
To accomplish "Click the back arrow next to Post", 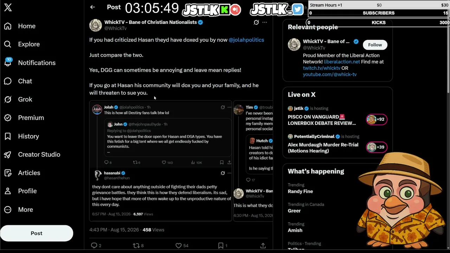I will 92,7.
